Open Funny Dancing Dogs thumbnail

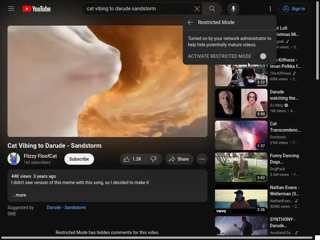(x=241, y=167)
